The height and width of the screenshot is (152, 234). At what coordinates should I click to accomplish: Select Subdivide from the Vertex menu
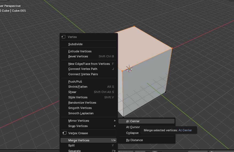coord(75,44)
